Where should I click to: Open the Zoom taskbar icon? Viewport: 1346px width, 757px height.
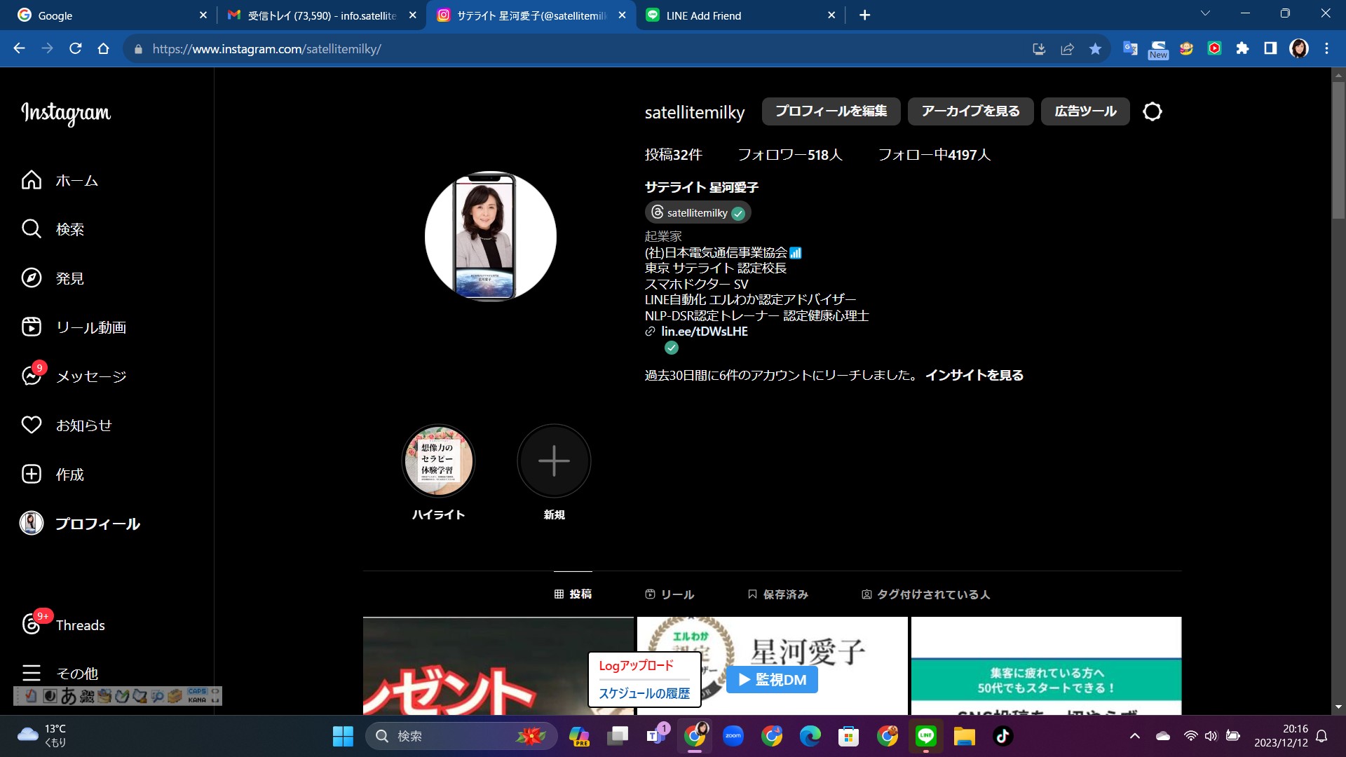(733, 736)
